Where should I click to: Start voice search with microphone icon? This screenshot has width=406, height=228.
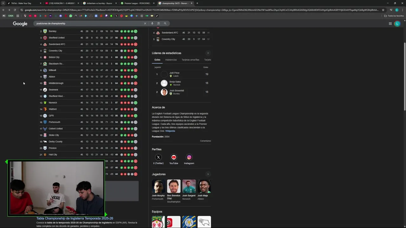(152, 23)
